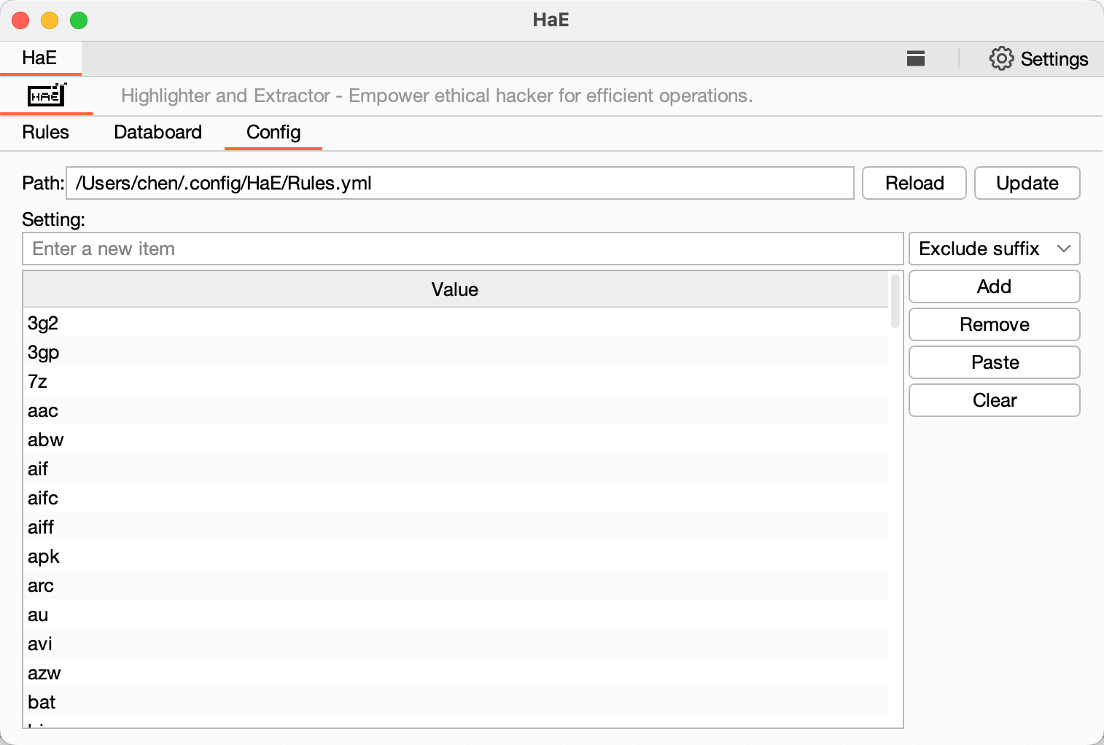1104x745 pixels.
Task: Click the HaE logo icon
Action: [x=47, y=95]
